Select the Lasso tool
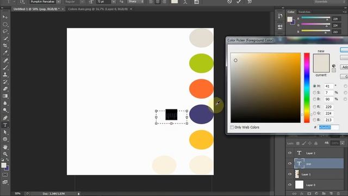The width and height of the screenshot is (348, 196). 5,32
